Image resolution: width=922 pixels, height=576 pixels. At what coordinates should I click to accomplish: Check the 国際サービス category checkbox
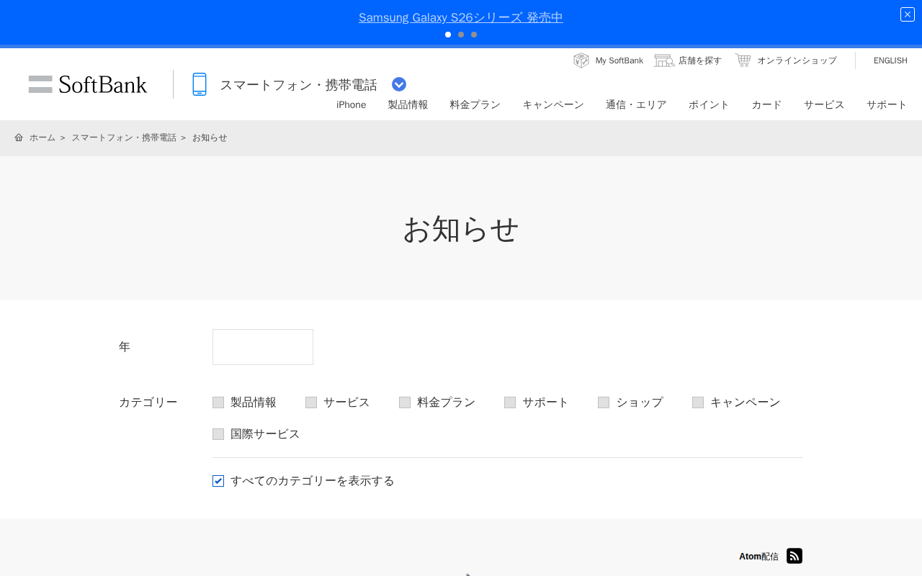tap(218, 434)
